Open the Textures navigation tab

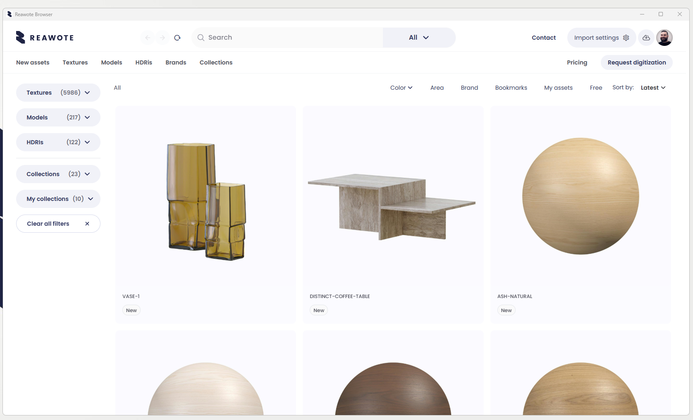(x=75, y=62)
